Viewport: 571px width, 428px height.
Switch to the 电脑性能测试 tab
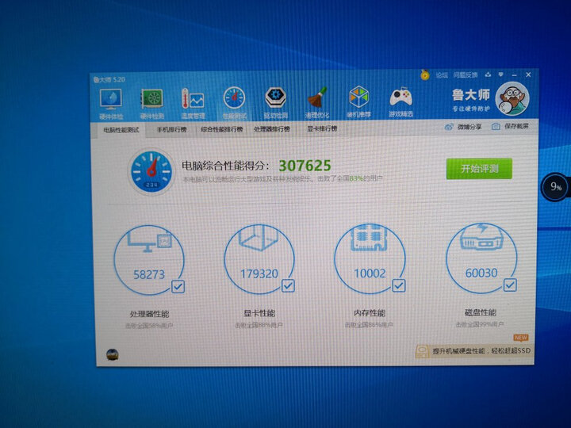click(x=121, y=130)
